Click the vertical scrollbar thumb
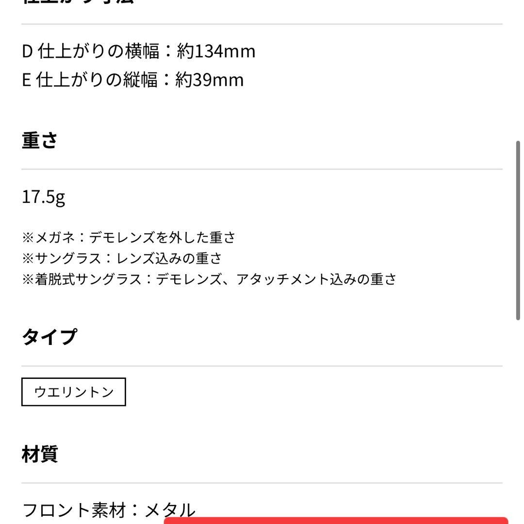This screenshot has height=524, width=524. coord(518,230)
